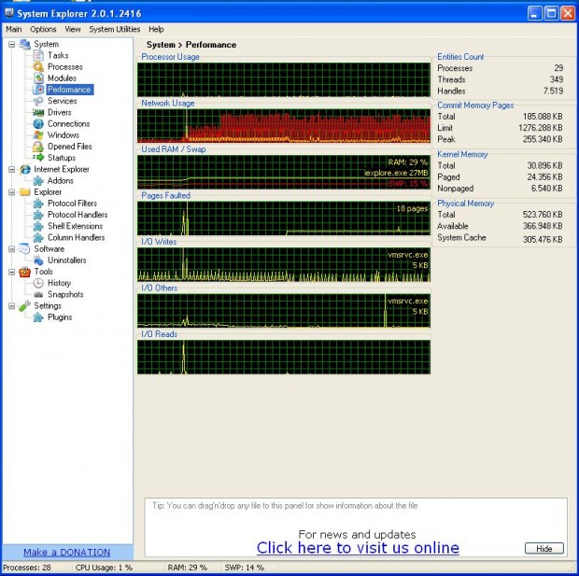Screen dimensions: 579x576
Task: Click the Tasks icon in sidebar
Action: [x=38, y=55]
